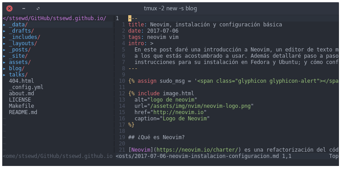Image resolution: width=343 pixels, height=170 pixels.
Task: Click relative line number 19 in gutter
Action: pos(122,137)
